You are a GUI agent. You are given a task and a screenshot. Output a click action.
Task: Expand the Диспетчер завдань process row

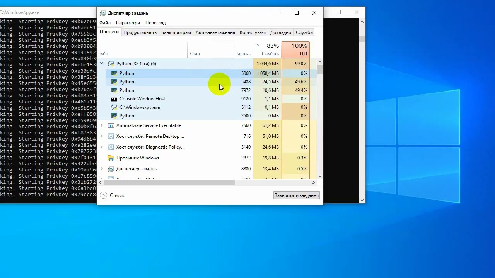point(102,169)
